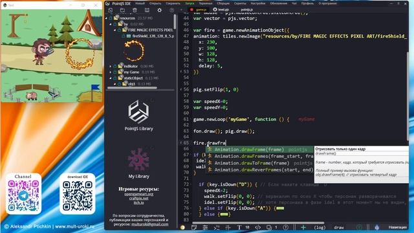Switch to the game.js tab
This screenshot has height=233, width=414.
pos(201,10)
